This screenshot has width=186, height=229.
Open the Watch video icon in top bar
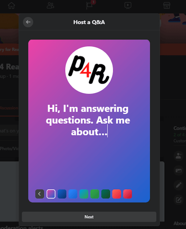128,6
